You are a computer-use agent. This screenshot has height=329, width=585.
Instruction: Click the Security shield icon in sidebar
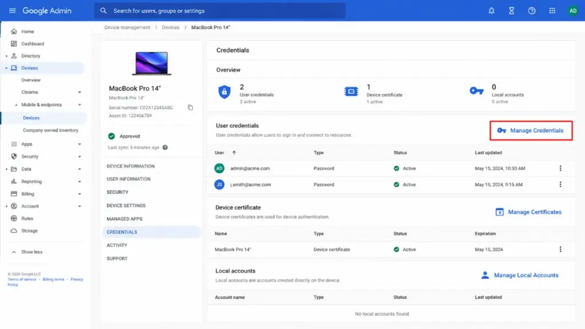tap(14, 157)
